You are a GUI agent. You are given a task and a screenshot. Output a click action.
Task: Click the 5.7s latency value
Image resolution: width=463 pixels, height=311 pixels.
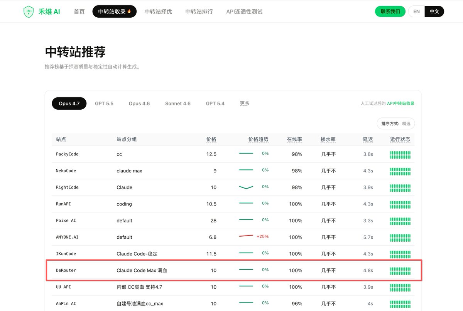(x=368, y=237)
